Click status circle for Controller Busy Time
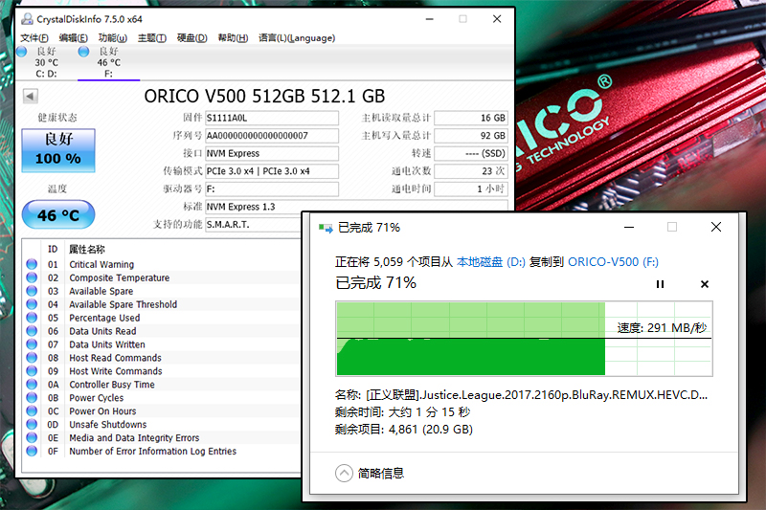 pos(32,384)
